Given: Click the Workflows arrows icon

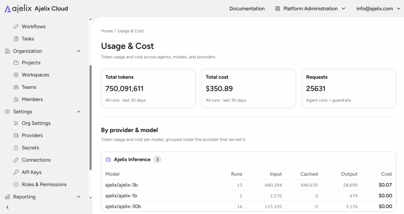Looking at the screenshot, I should pyautogui.click(x=16, y=26).
